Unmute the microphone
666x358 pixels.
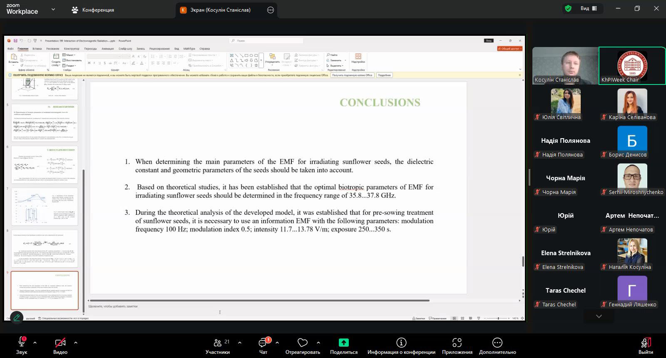(x=22, y=343)
